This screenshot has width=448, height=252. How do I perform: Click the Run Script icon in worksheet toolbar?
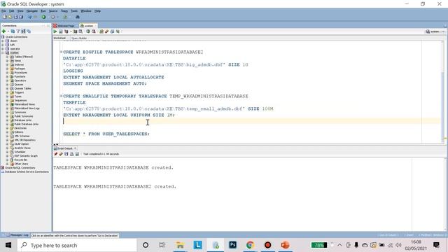tap(61, 31)
